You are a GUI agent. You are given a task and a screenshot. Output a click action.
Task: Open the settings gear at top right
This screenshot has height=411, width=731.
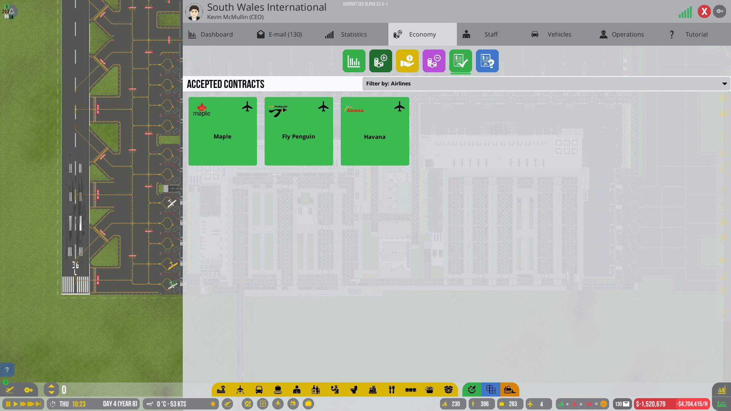pyautogui.click(x=720, y=11)
